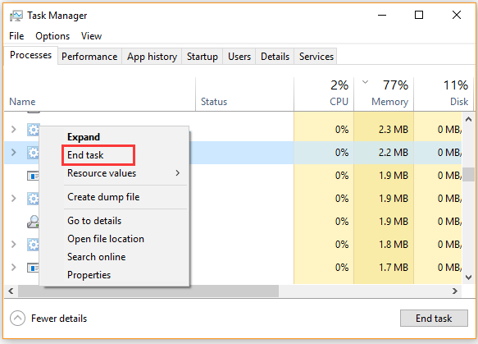This screenshot has width=478, height=344.
Task: Sort by the Status column header
Action: (244, 94)
